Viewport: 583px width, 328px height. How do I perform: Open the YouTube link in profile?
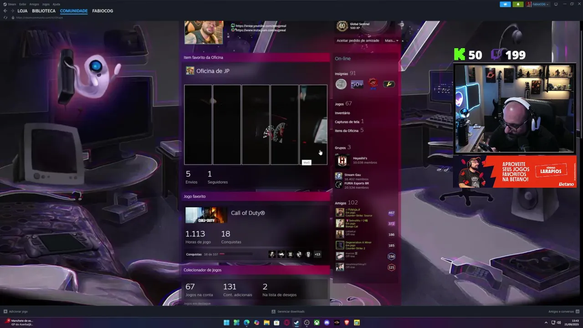261,26
